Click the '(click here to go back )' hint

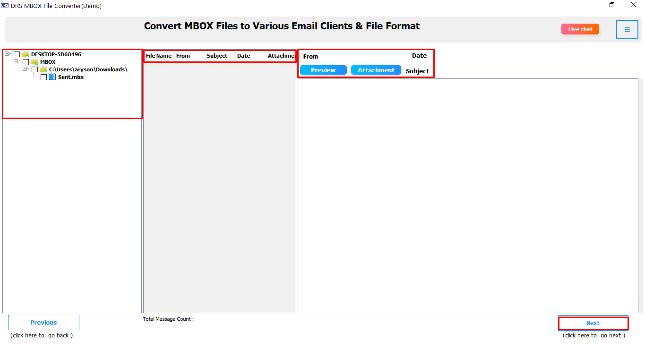42,335
